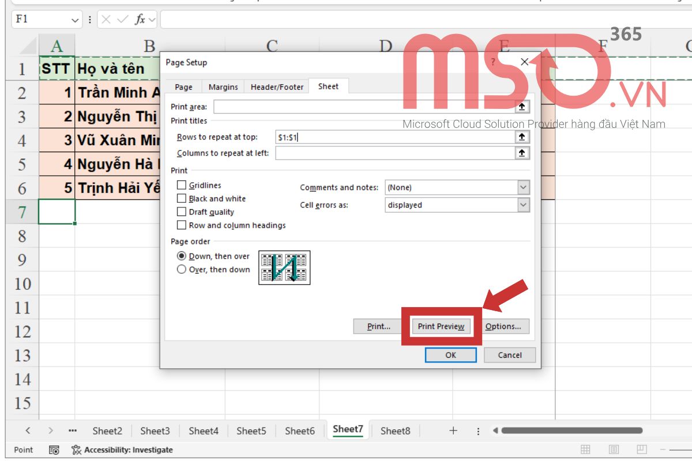The width and height of the screenshot is (692, 461).
Task: Click the Rows to repeat collapse icon
Action: 522,137
